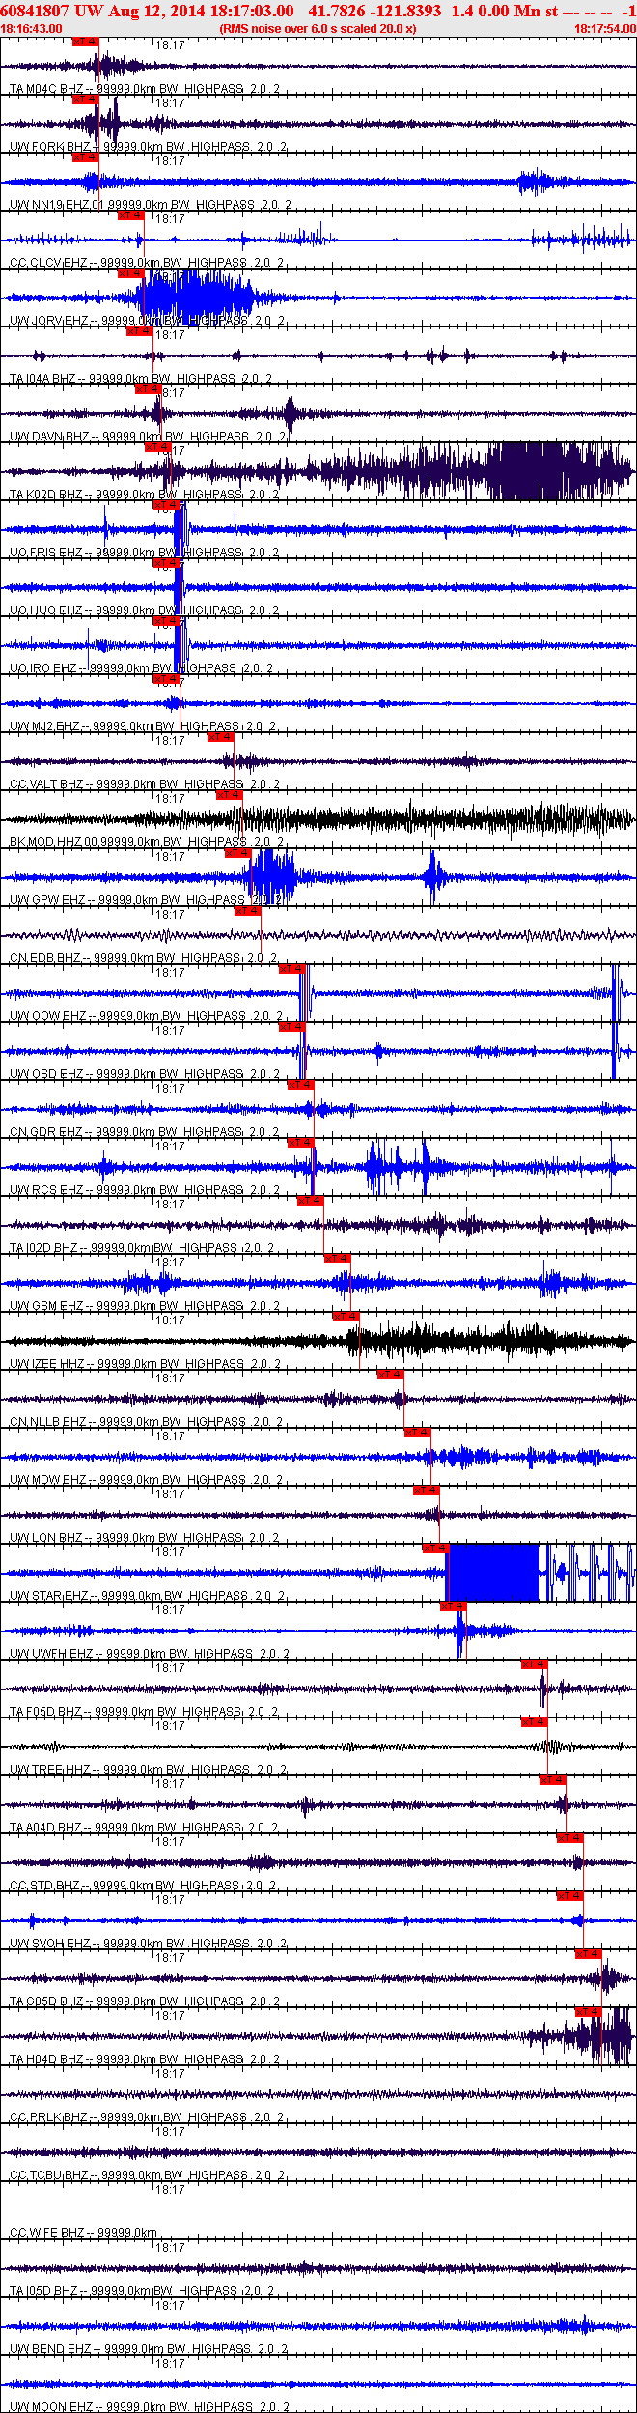The height and width of the screenshot is (2413, 637).
Task: Select the red pick marker on CN NLLB trace
Action: click(x=390, y=1375)
